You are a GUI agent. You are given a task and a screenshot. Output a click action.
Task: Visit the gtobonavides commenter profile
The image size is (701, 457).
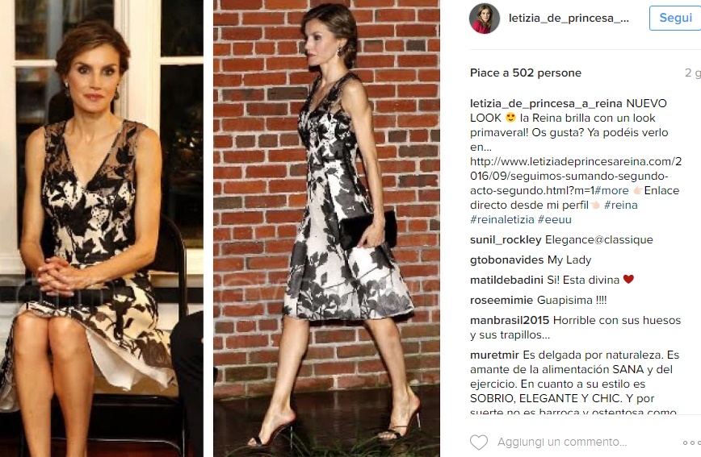507,260
